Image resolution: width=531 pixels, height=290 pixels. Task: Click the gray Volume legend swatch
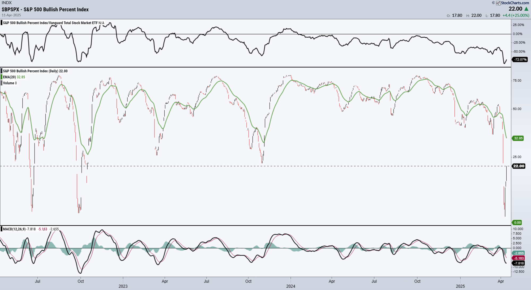click(x=2, y=83)
